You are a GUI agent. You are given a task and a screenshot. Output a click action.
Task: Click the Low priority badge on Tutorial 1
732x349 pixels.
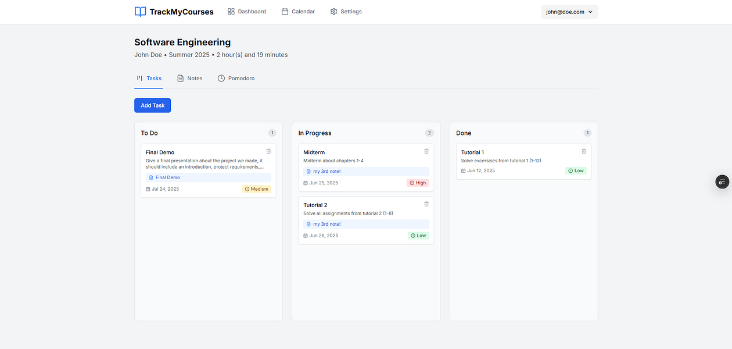(576, 170)
